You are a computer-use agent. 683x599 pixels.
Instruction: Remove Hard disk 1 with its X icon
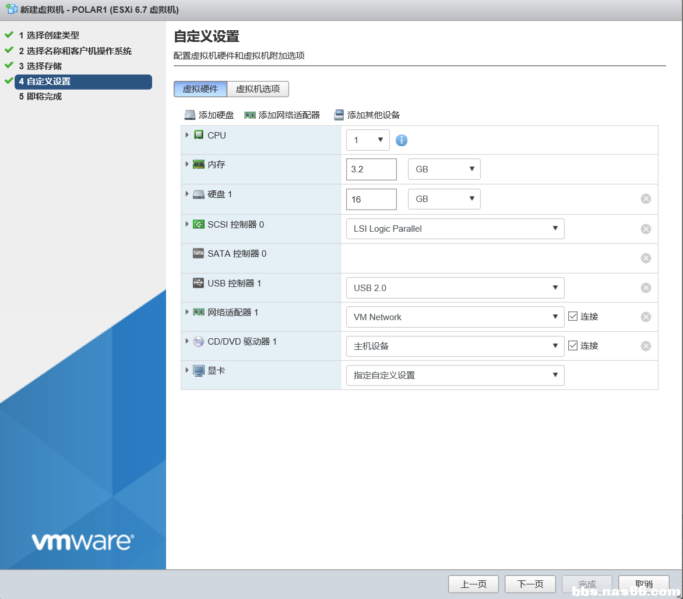[646, 199]
